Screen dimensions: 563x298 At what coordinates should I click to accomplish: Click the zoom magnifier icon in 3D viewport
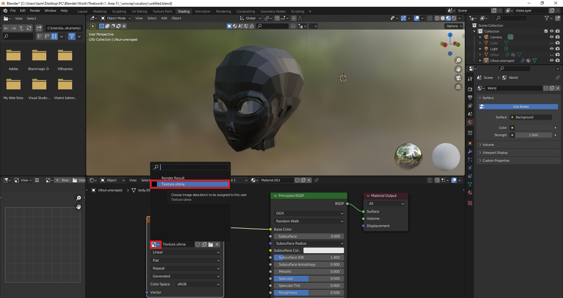point(458,60)
